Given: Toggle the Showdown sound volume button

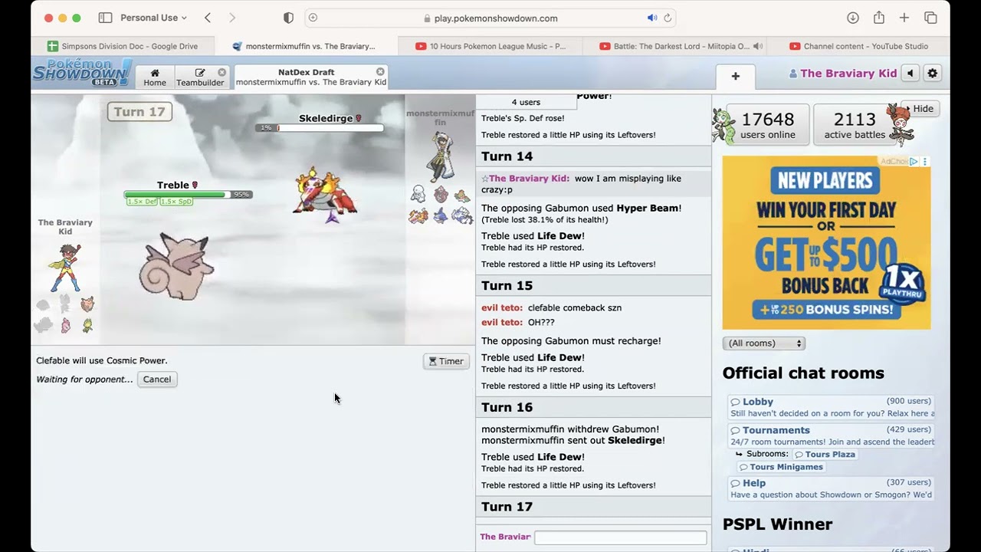Looking at the screenshot, I should pyautogui.click(x=910, y=74).
